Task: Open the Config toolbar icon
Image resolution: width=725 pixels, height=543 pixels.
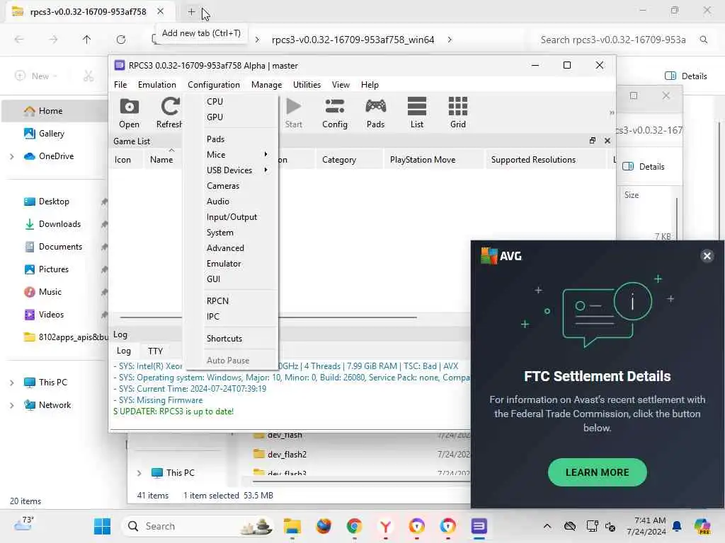Action: [335, 112]
